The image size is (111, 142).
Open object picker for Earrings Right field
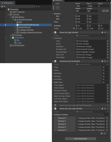coord(108,52)
